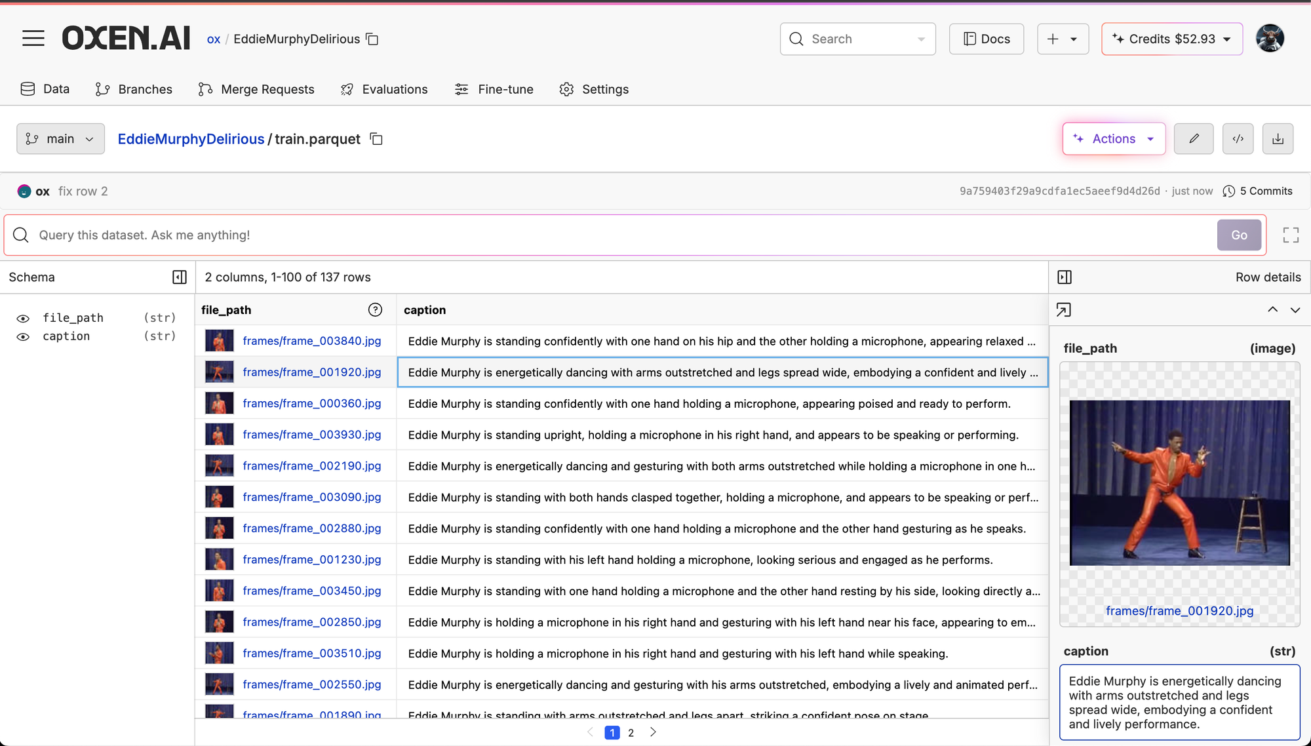Download train.parquet with the download icon
This screenshot has width=1311, height=746.
coord(1278,139)
